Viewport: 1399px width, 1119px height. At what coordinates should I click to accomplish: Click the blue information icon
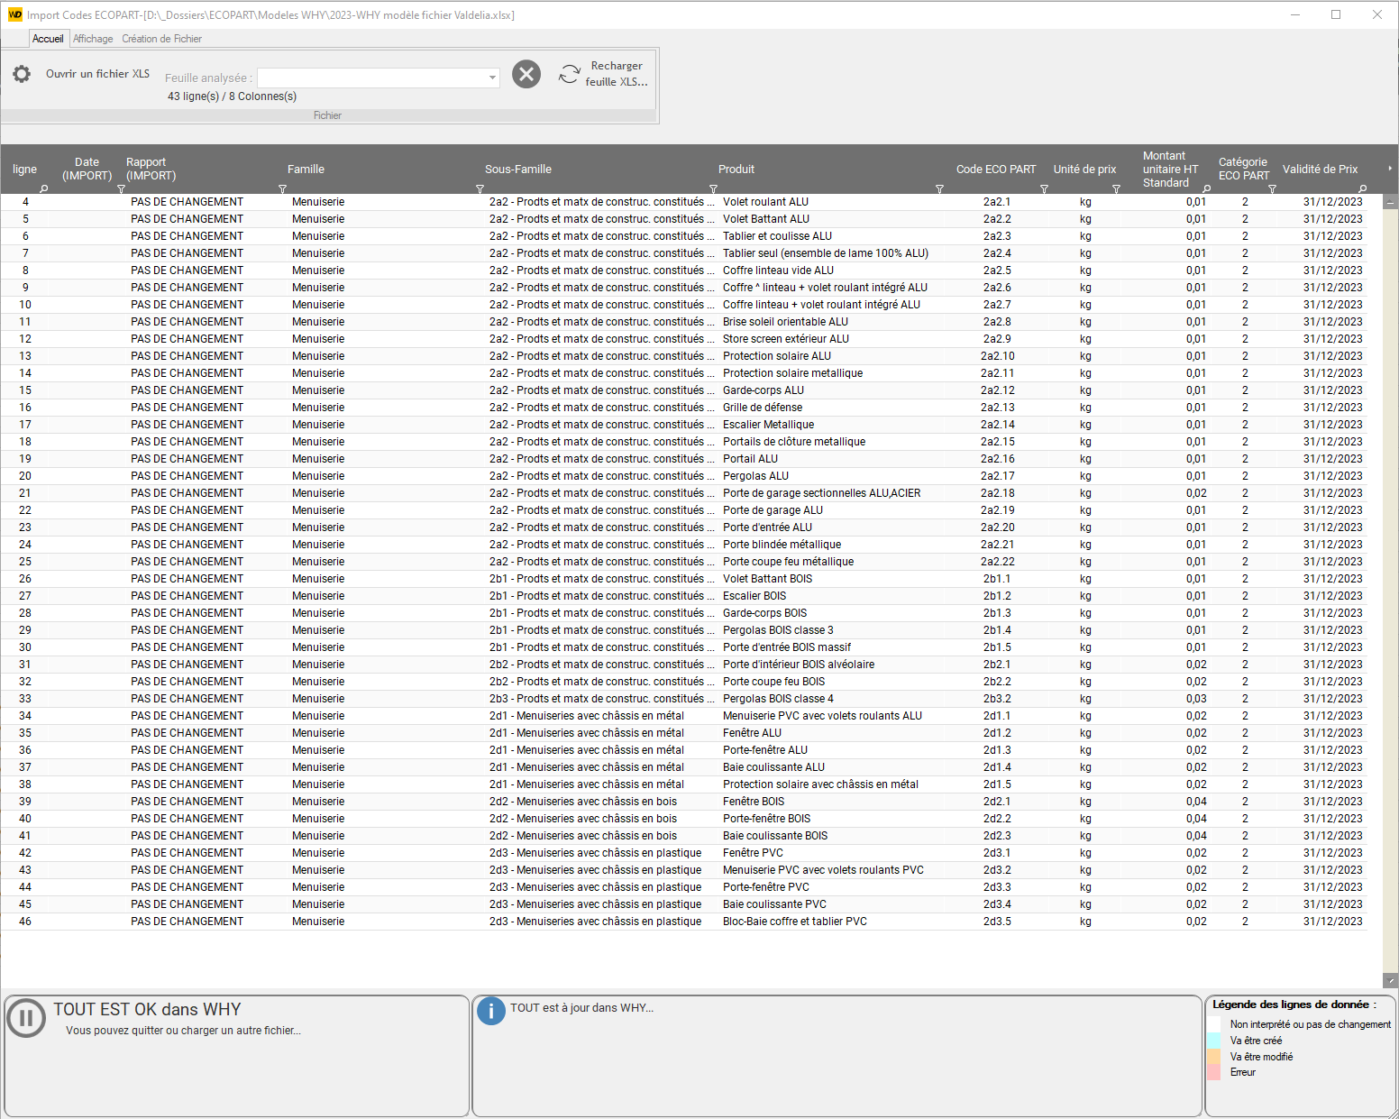click(490, 1011)
